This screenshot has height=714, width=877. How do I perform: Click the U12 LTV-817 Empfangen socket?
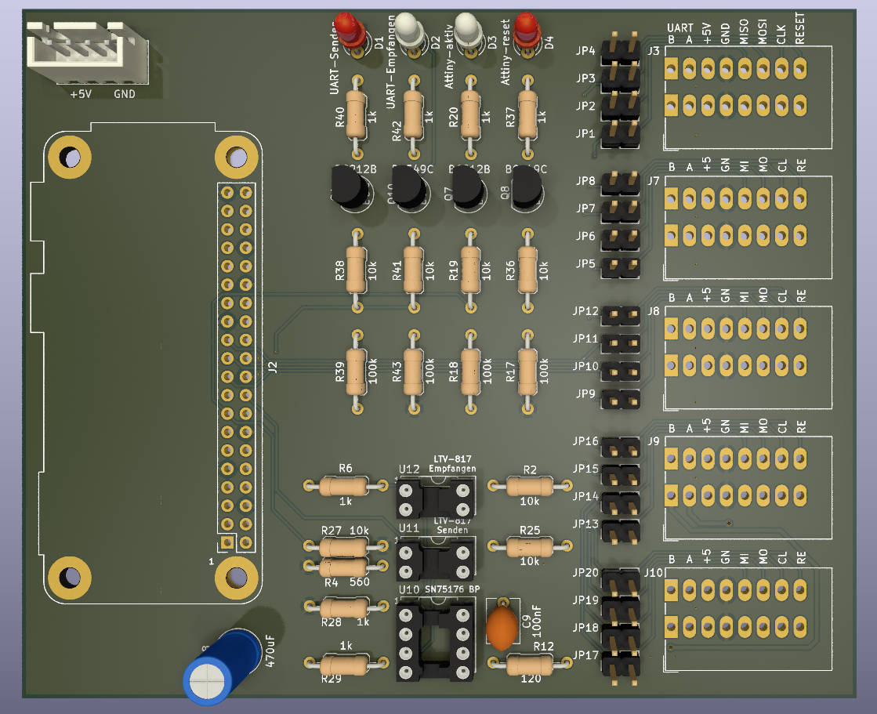435,498
